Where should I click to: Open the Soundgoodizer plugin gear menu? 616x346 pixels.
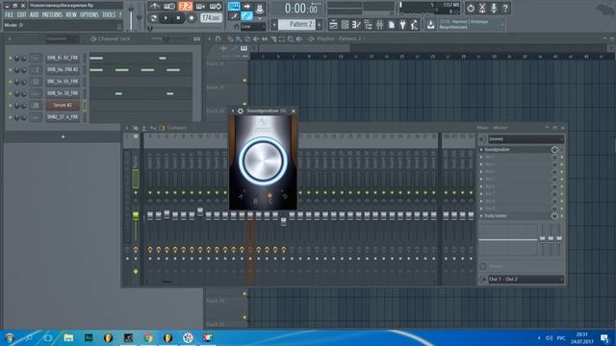tap(240, 111)
